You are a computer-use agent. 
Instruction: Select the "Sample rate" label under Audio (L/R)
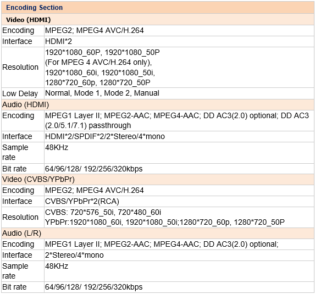15,271
